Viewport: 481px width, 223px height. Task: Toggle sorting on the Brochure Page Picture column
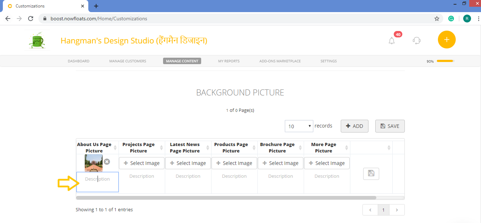click(x=301, y=147)
